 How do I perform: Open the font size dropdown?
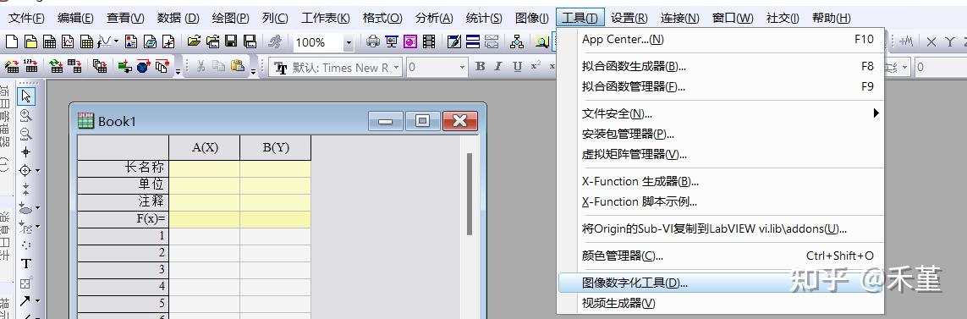pos(462,67)
